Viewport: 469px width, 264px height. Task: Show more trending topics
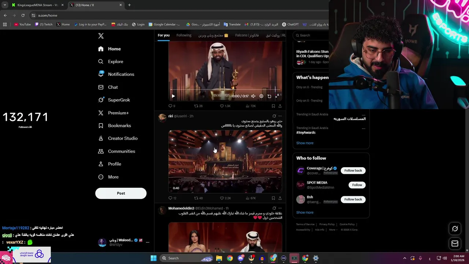pyautogui.click(x=305, y=143)
